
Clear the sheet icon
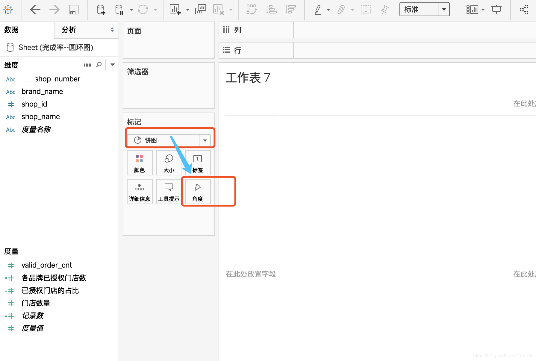pos(219,10)
